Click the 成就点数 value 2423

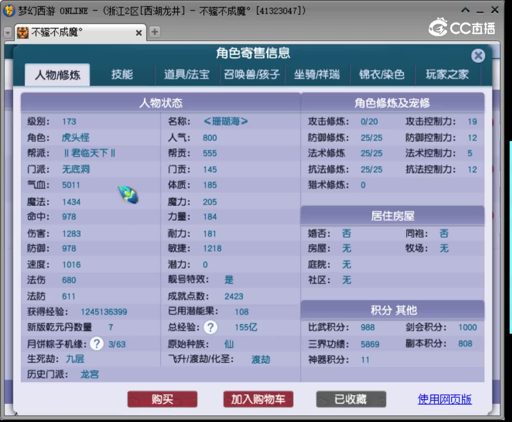point(234,297)
